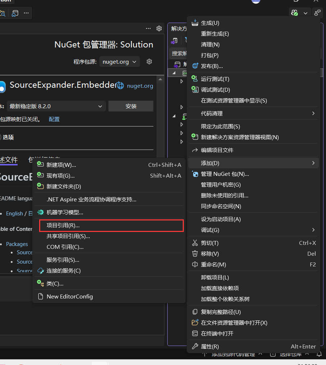Click the 配置 link for source mapping

tap(54, 119)
